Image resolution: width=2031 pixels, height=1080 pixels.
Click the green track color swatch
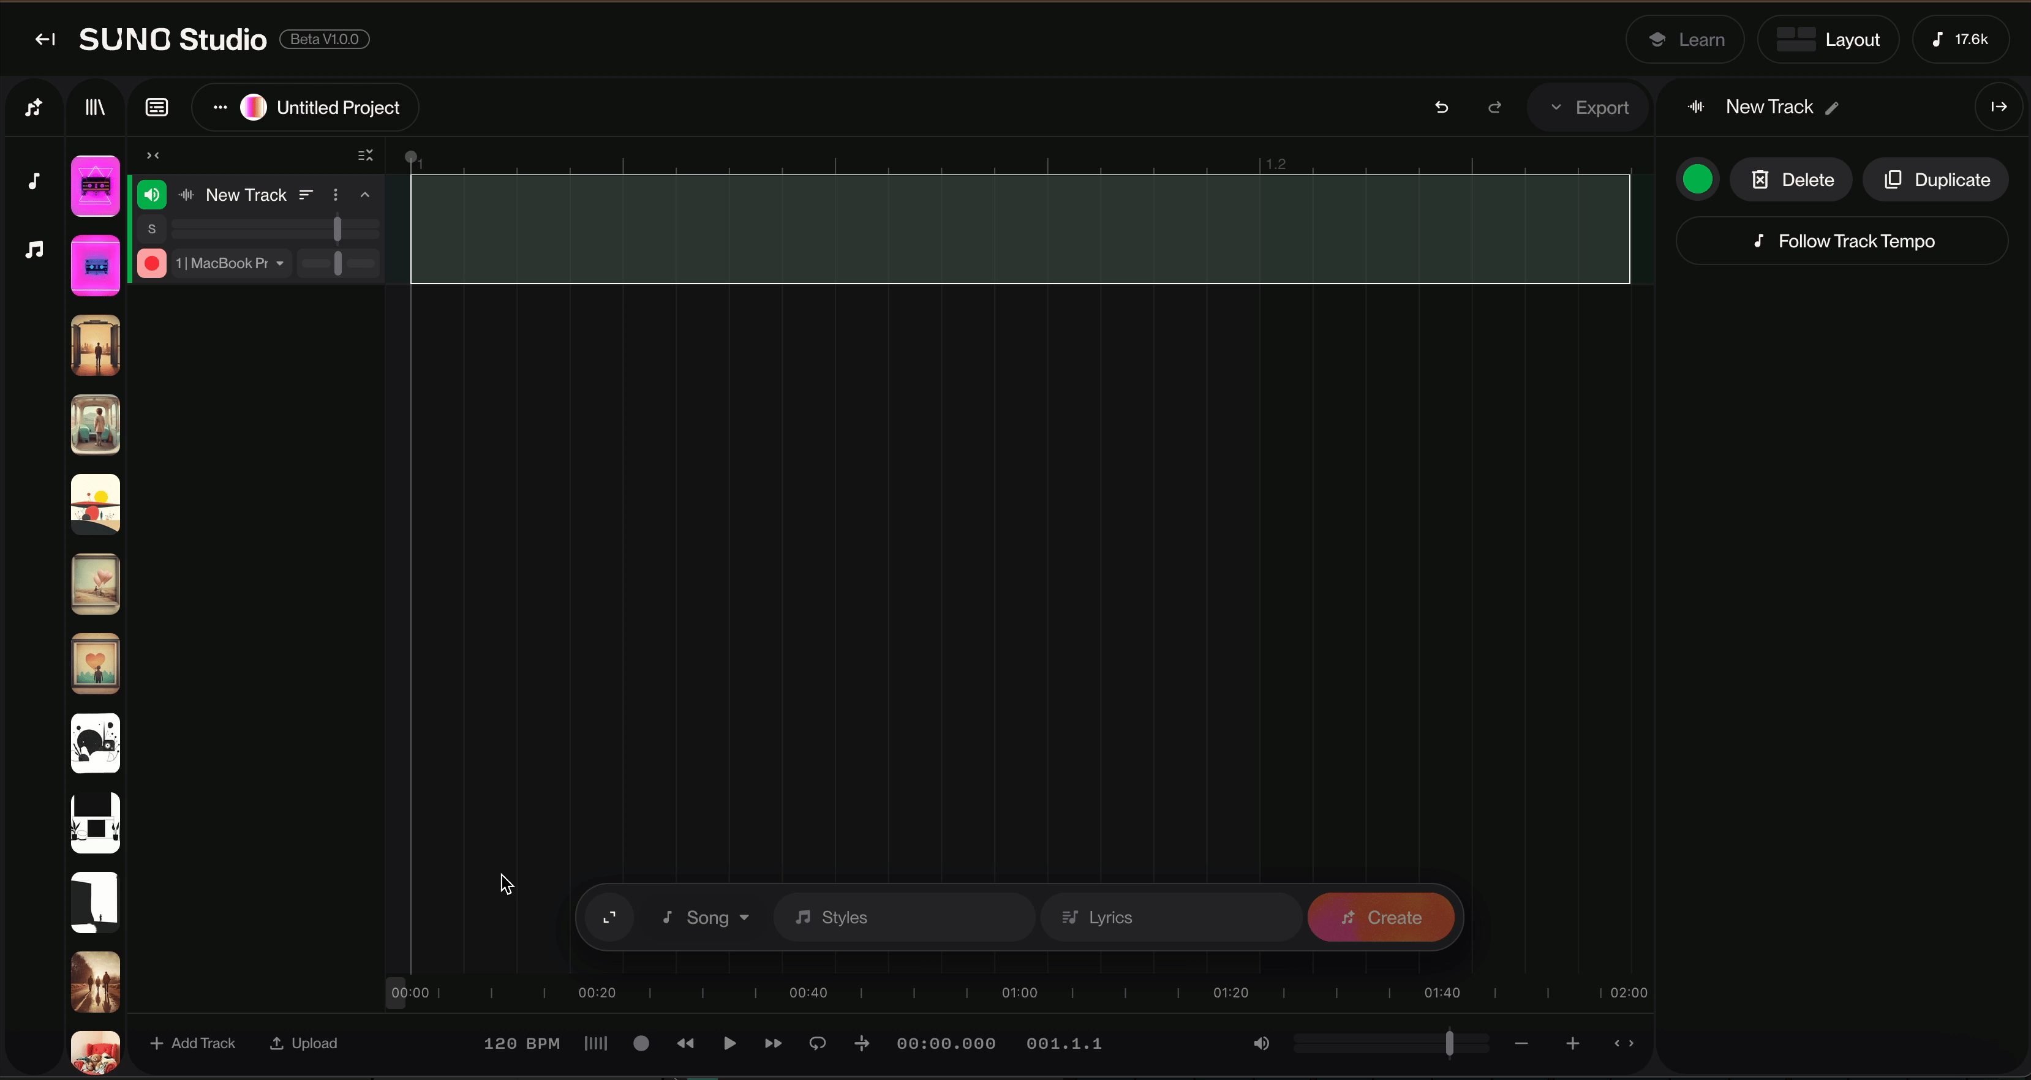pos(1697,180)
